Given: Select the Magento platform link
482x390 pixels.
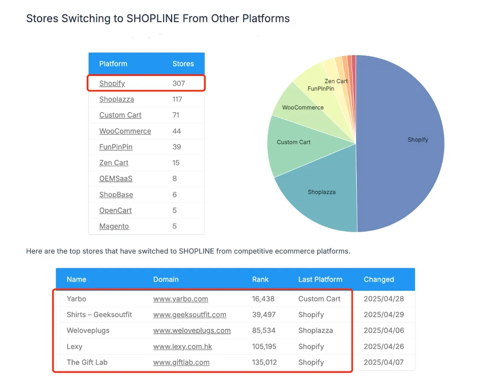Looking at the screenshot, I should pos(114,226).
